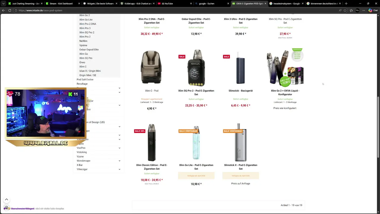
Task: Click the Bald Verfügbar badge on Slimstick X
Action: pyautogui.click(x=233, y=131)
